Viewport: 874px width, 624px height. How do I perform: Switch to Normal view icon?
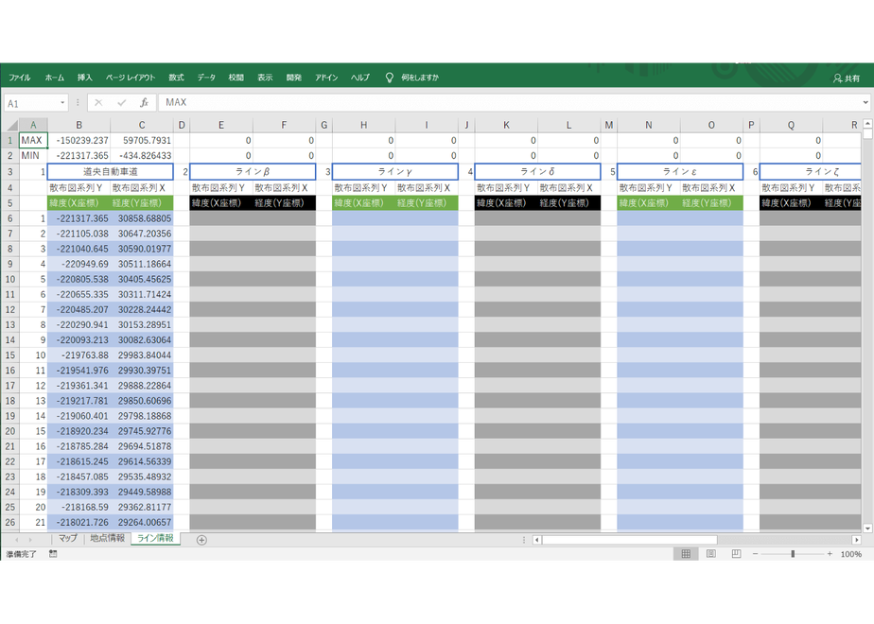click(x=686, y=554)
